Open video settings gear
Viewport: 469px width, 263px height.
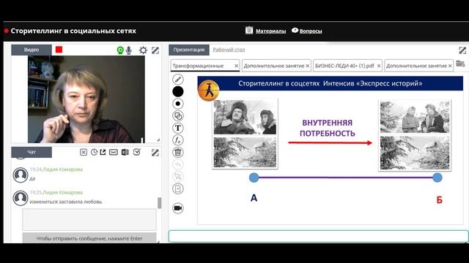click(144, 50)
